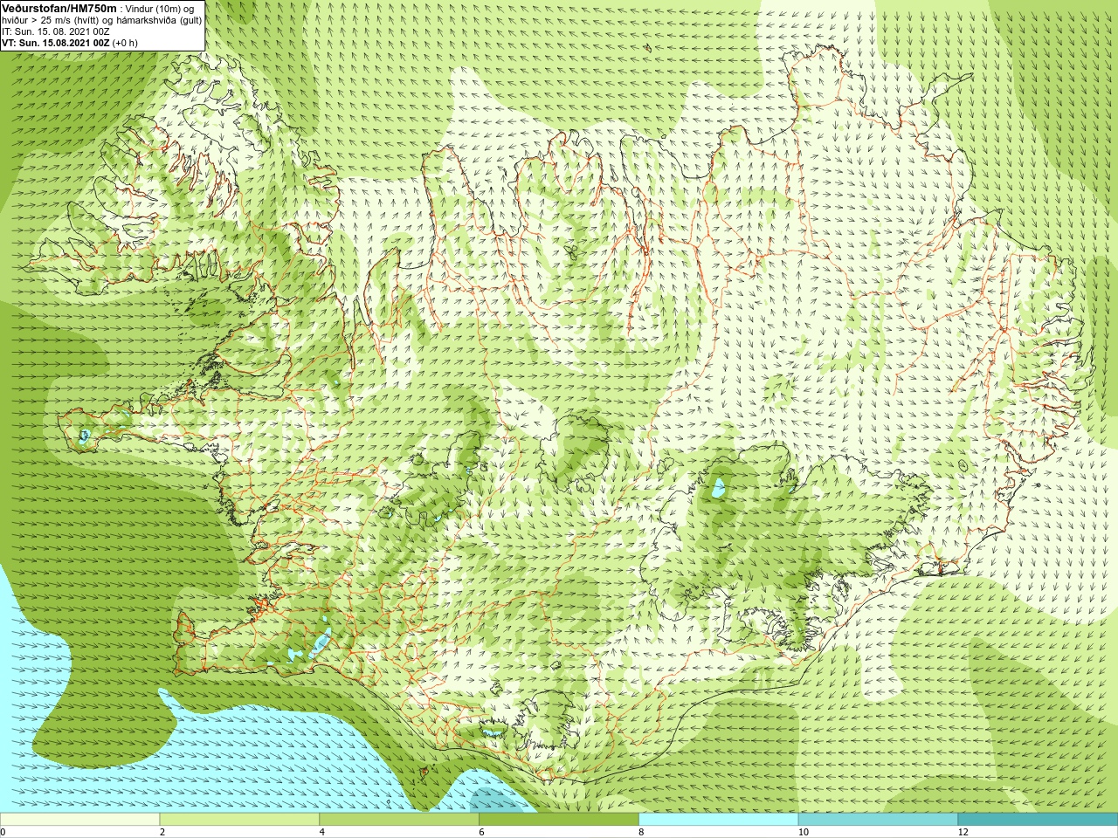Click the 2–4 m/s light green swatch
Image resolution: width=1118 pixels, height=838 pixels.
point(239,820)
